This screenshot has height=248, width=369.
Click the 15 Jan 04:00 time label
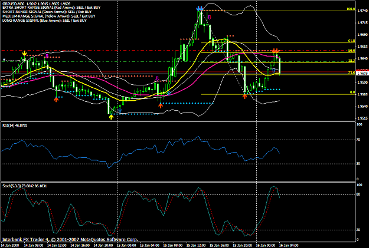(150, 246)
